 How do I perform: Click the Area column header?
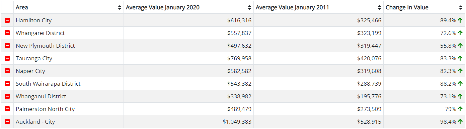[69, 7]
